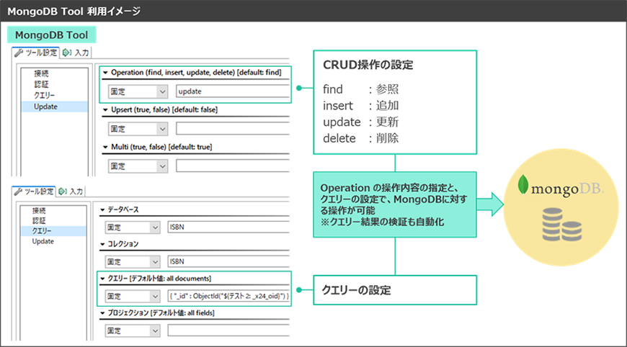
Task: Click the empty Upsert value field
Action: click(x=233, y=129)
